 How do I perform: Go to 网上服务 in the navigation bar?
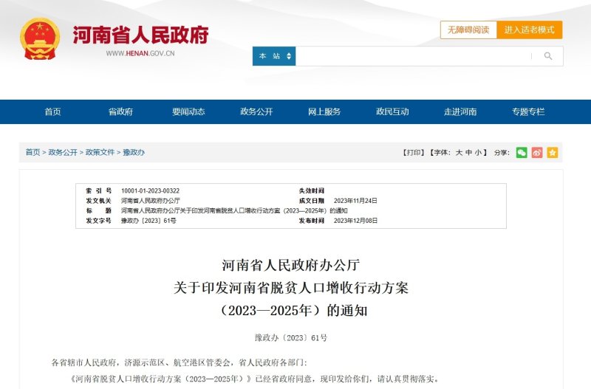click(x=324, y=111)
